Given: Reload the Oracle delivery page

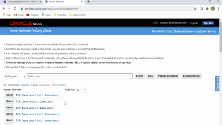Looking at the screenshot, I should 15,9.
